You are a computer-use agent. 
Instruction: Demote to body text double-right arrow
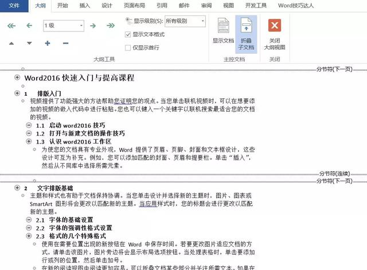[x=111, y=25]
